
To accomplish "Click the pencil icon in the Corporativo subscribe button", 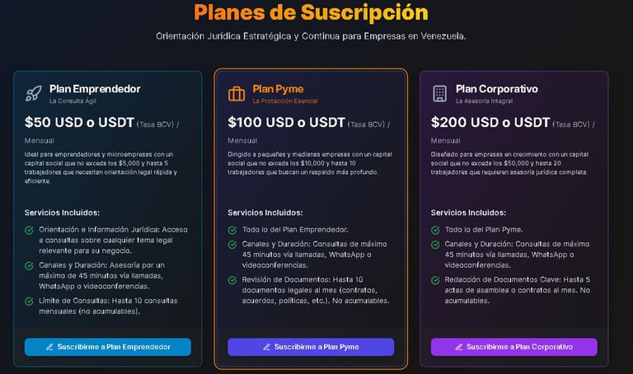I will coord(459,347).
